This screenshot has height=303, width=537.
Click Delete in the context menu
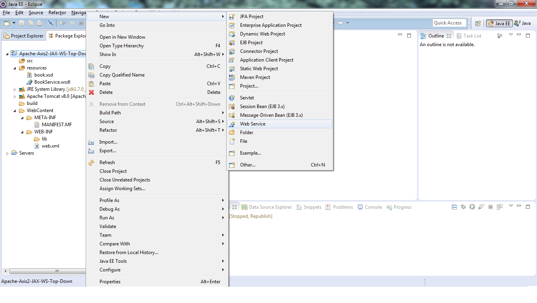(156, 92)
